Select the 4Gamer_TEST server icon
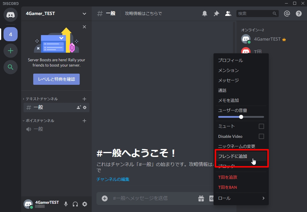The image size is (307, 212). [x=11, y=34]
